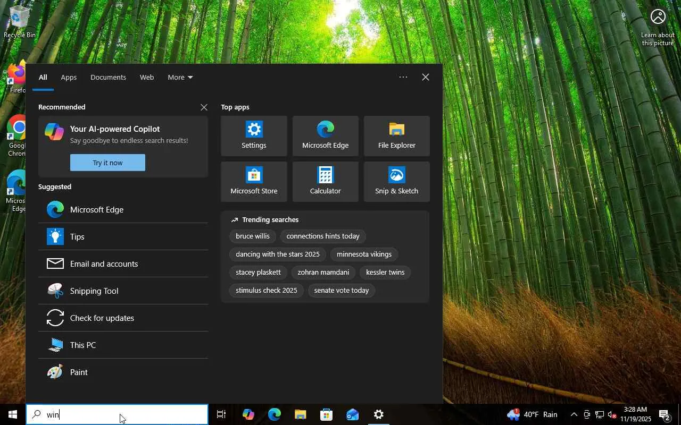
Task: Open Microsoft Edge in Suggested list
Action: coord(123,209)
